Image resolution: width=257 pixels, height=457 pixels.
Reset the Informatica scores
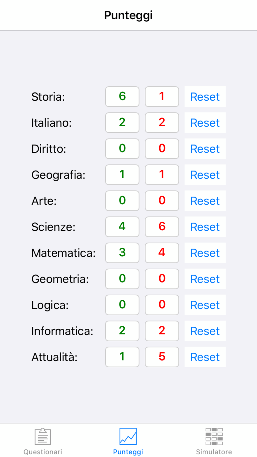coord(205,331)
